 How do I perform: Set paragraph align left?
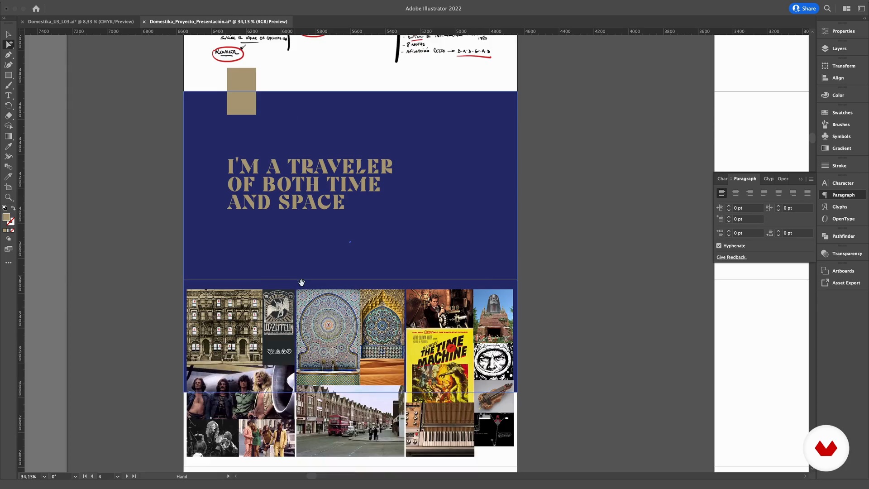coord(722,193)
